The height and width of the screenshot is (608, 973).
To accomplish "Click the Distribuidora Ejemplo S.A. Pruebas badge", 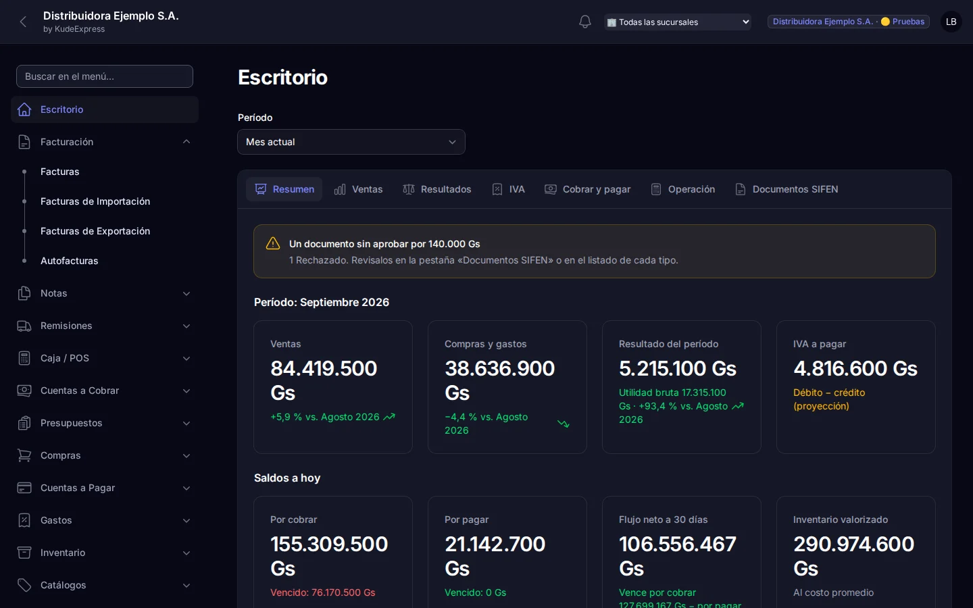I will 849,22.
